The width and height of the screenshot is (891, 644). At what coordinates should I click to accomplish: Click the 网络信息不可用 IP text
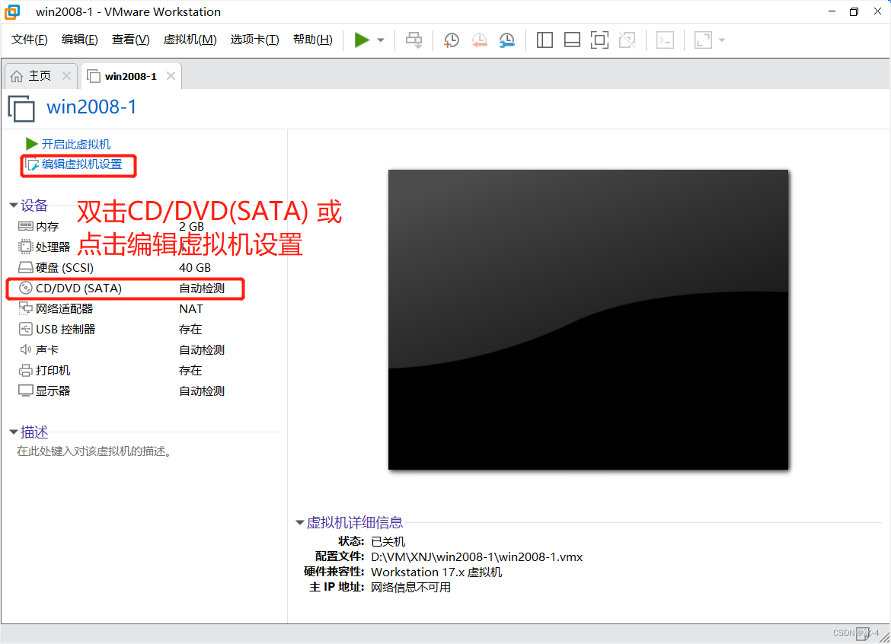[410, 587]
